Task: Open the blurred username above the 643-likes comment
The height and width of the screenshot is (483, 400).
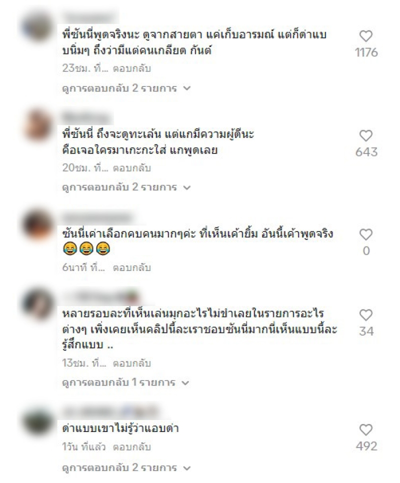Action: pyautogui.click(x=87, y=118)
